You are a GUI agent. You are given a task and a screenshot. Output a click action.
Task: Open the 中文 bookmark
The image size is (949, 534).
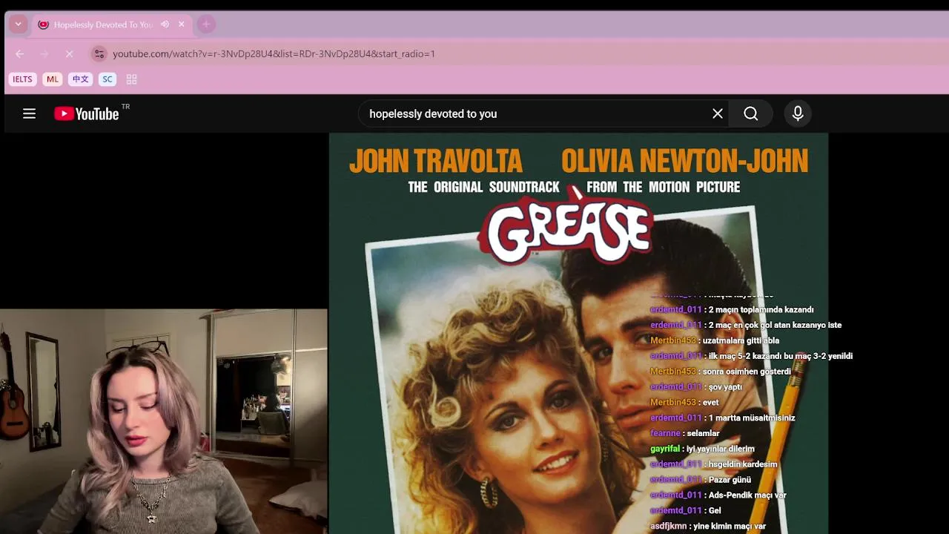tap(80, 79)
